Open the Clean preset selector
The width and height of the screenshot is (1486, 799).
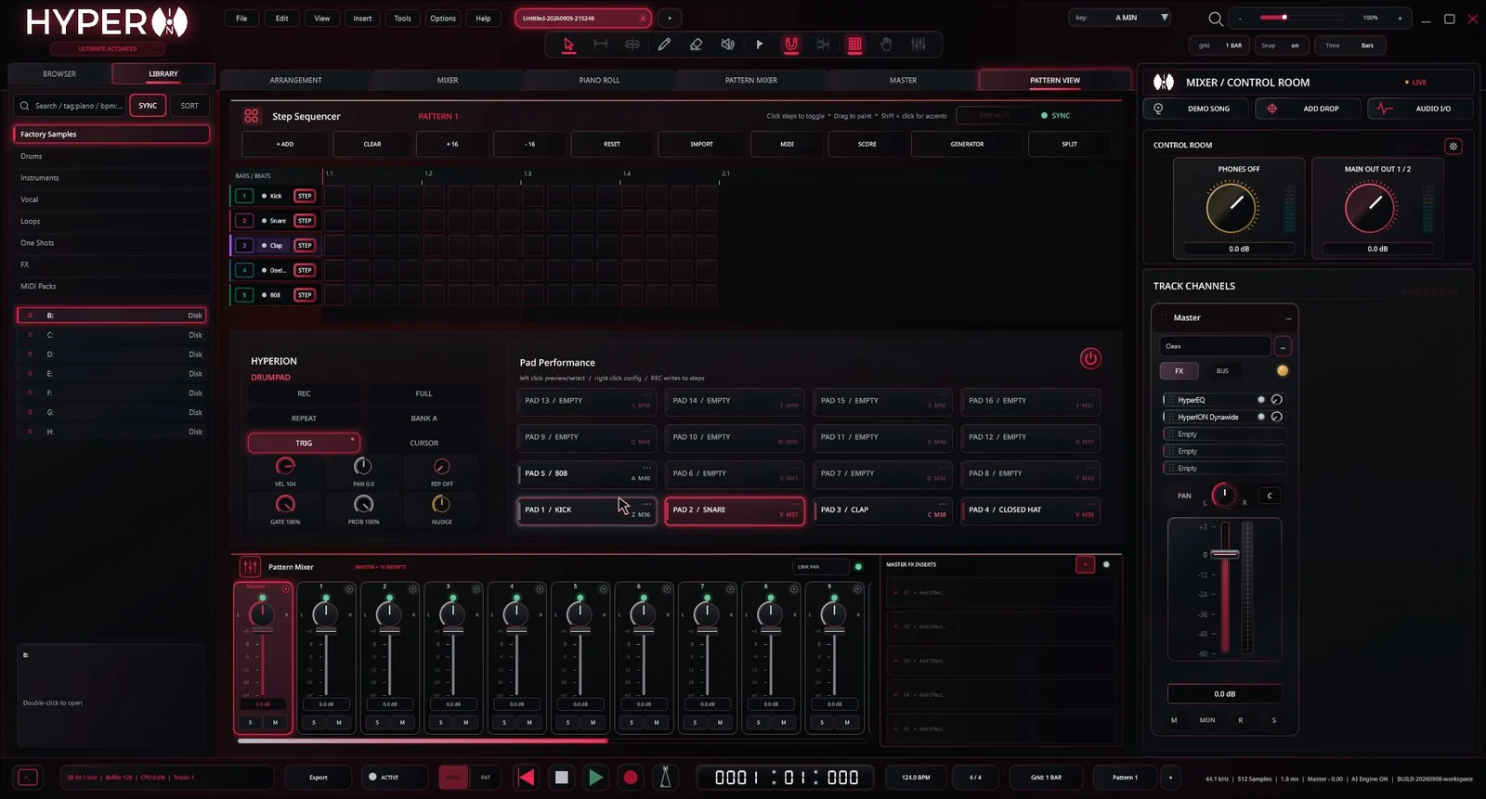coord(1215,346)
